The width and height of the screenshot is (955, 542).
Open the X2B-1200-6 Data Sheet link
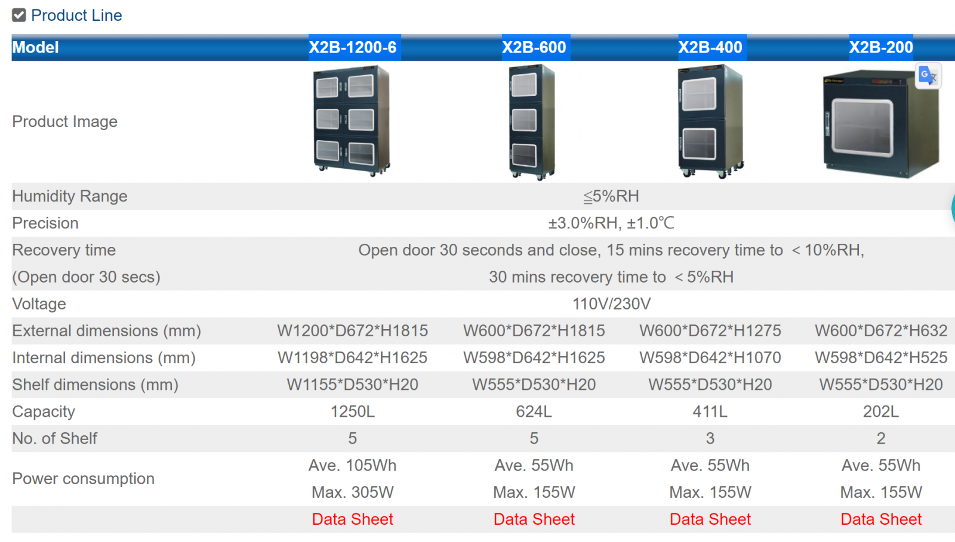coord(352,519)
